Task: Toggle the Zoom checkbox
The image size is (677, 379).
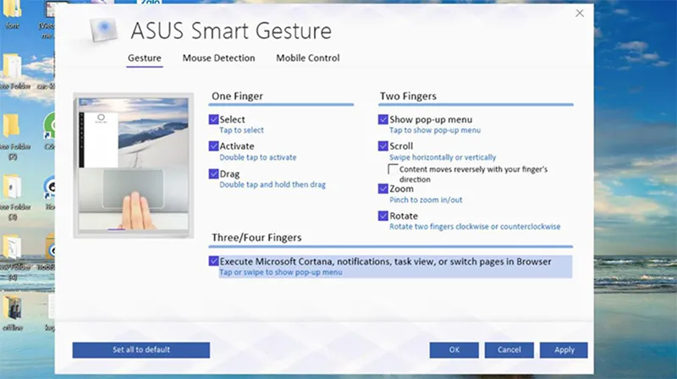Action: 383,189
